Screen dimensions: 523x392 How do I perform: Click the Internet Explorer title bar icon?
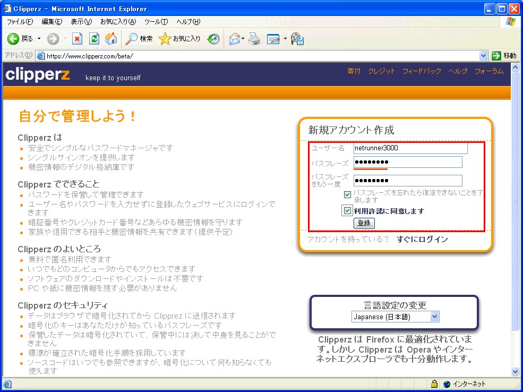pos(7,8)
